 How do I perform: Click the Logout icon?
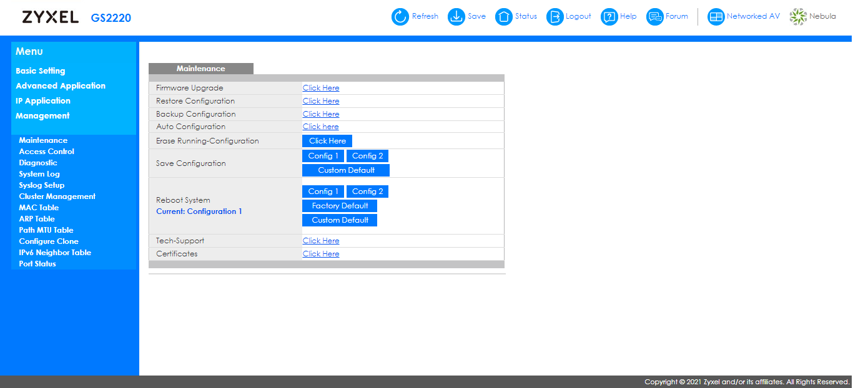coord(555,17)
